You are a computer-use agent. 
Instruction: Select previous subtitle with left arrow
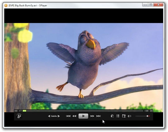click(x=49, y=116)
